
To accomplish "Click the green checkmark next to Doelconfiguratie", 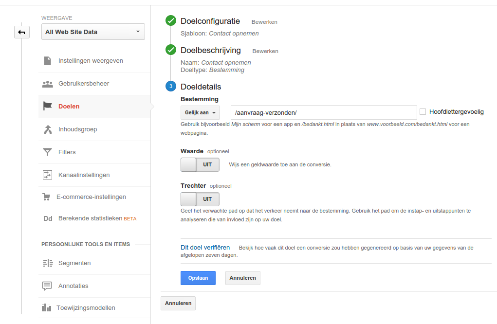I will pyautogui.click(x=171, y=20).
